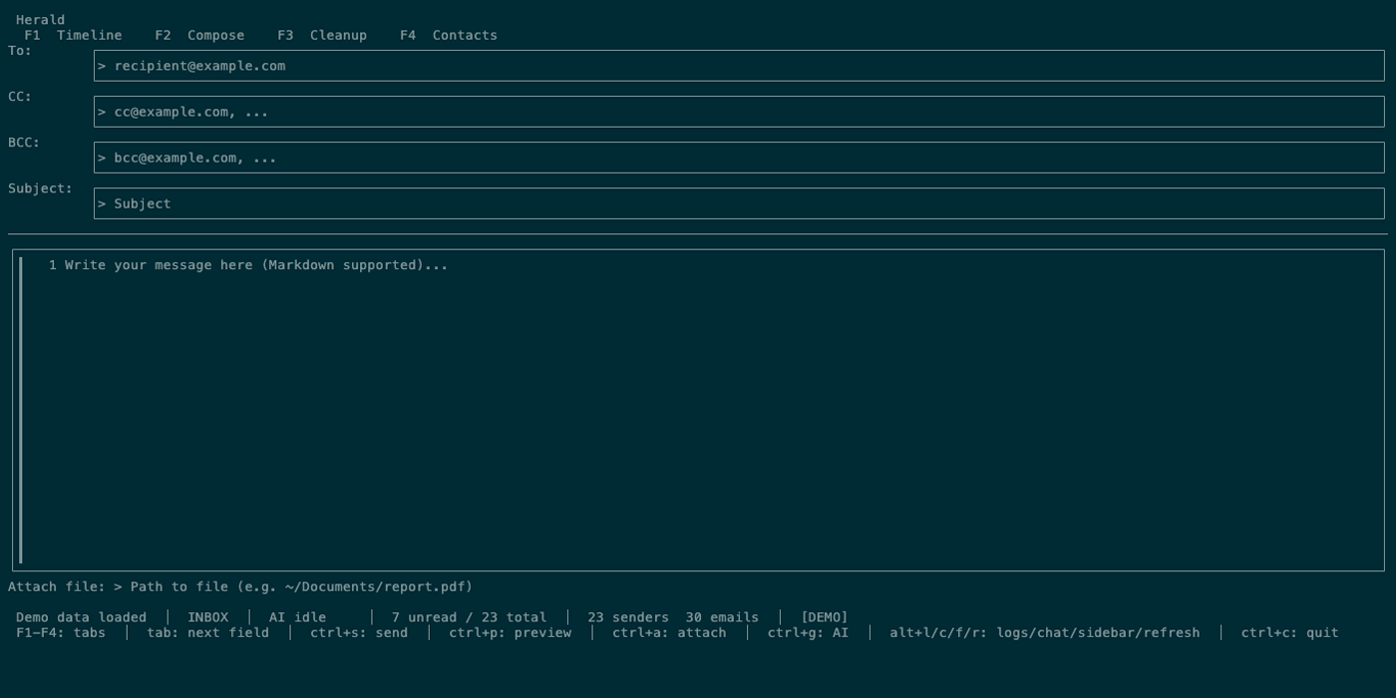Click the 'ctrl+c: quit' hint
1396x698 pixels.
[1290, 632]
